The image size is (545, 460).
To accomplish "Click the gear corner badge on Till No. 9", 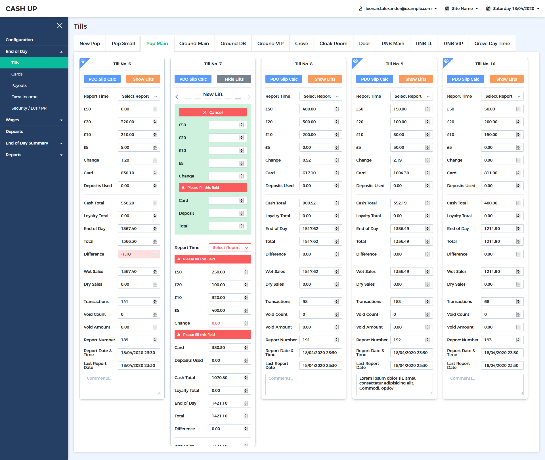I will [355, 61].
